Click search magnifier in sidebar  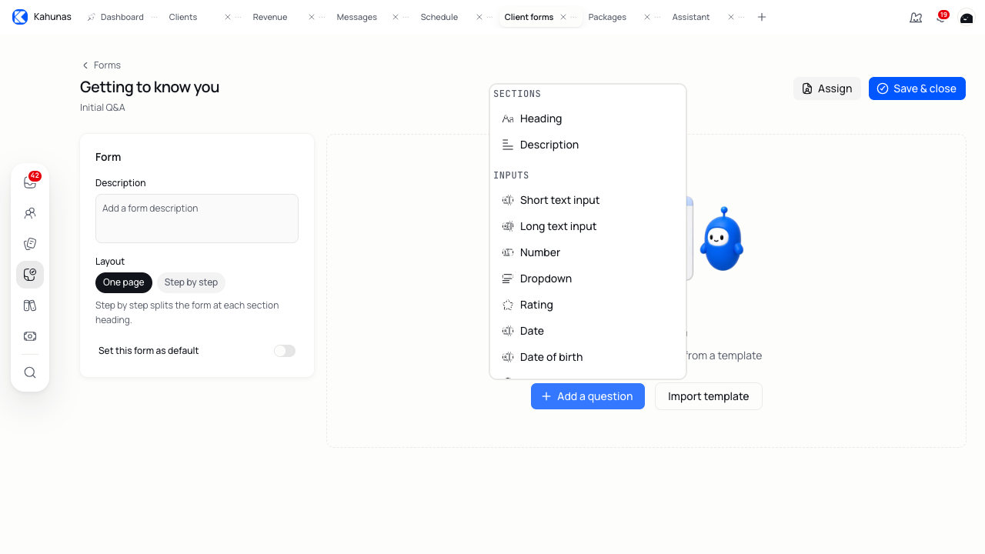[x=30, y=372]
